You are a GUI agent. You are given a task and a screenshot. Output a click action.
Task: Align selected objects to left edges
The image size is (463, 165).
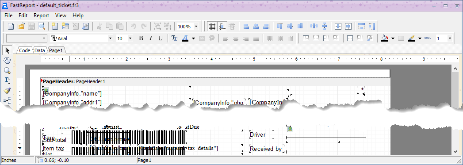click(246, 26)
